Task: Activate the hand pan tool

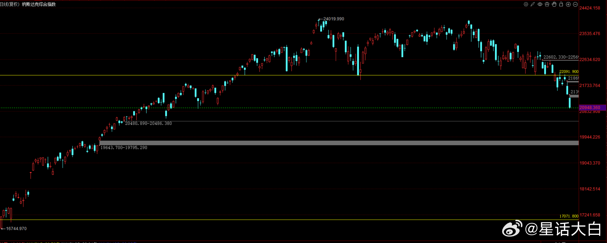Action: (x=554, y=4)
